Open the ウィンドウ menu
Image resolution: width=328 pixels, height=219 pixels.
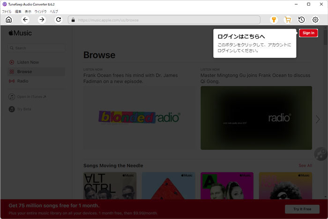(x=41, y=12)
